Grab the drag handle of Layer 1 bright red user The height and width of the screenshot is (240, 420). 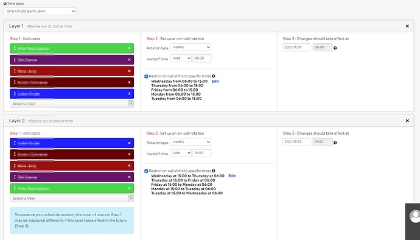15,71
